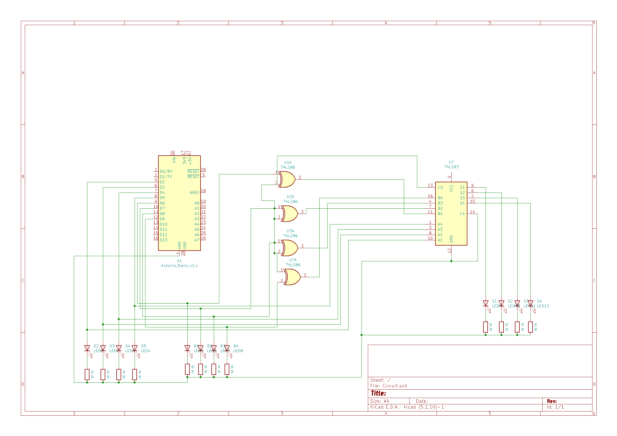Screen dimensions: 617x436
Task: Select the U1A 74LS86 XOR gate symbol
Action: [x=288, y=179]
